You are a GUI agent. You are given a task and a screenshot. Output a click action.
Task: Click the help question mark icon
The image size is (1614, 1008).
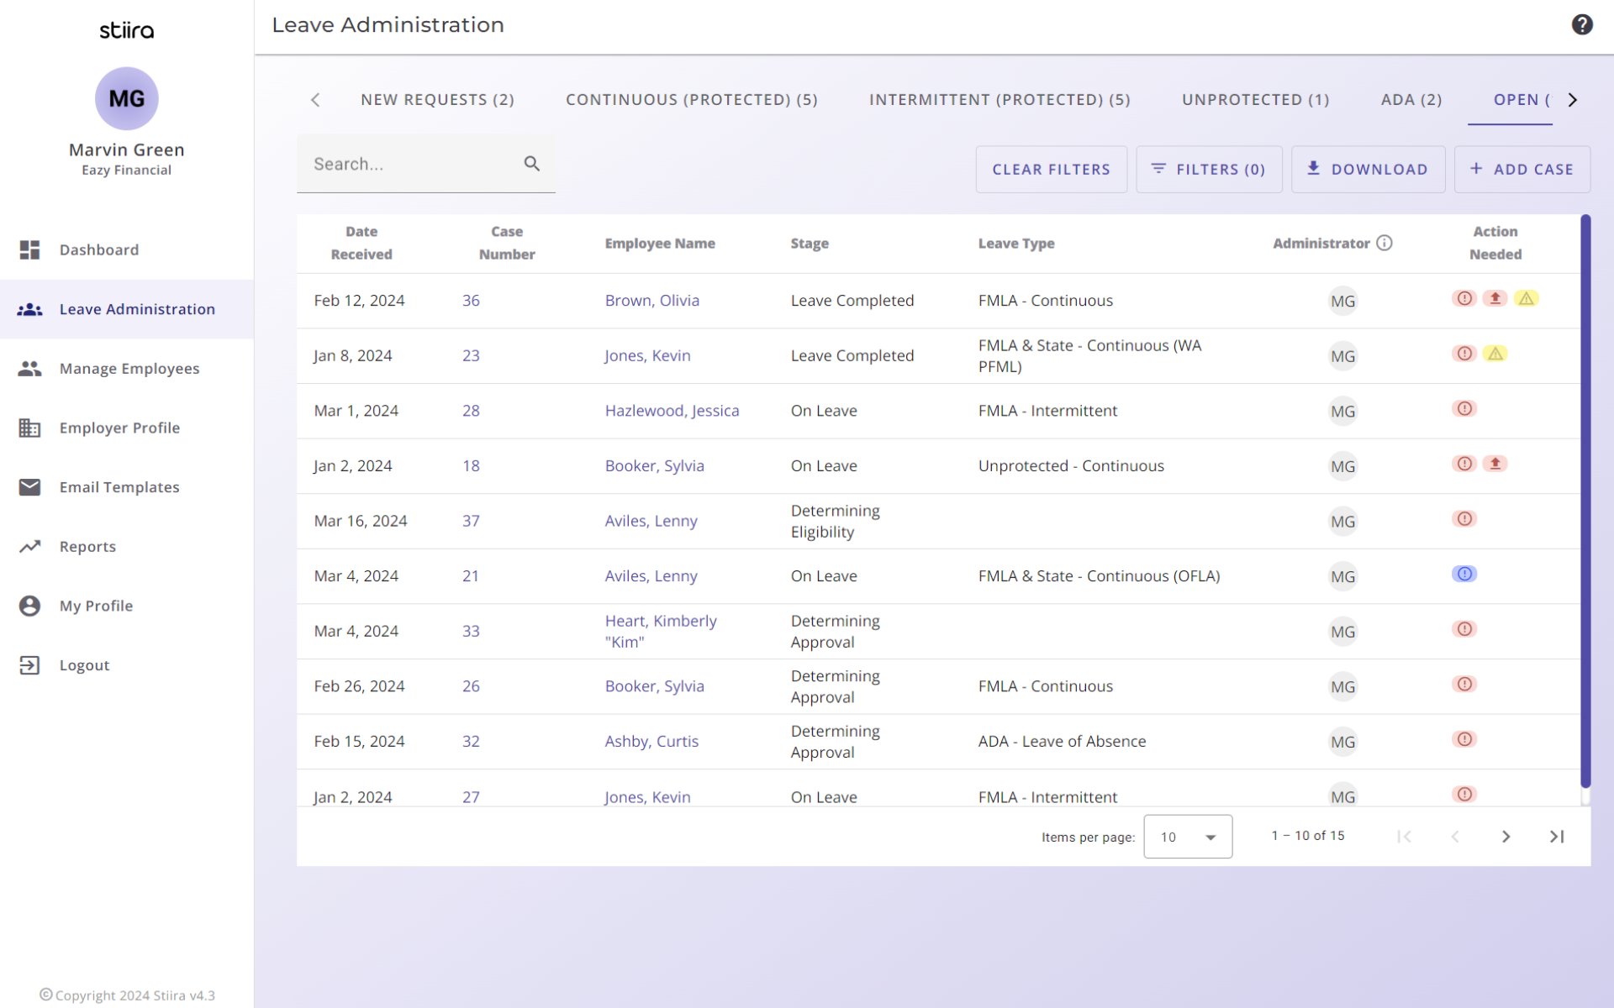pyautogui.click(x=1581, y=24)
